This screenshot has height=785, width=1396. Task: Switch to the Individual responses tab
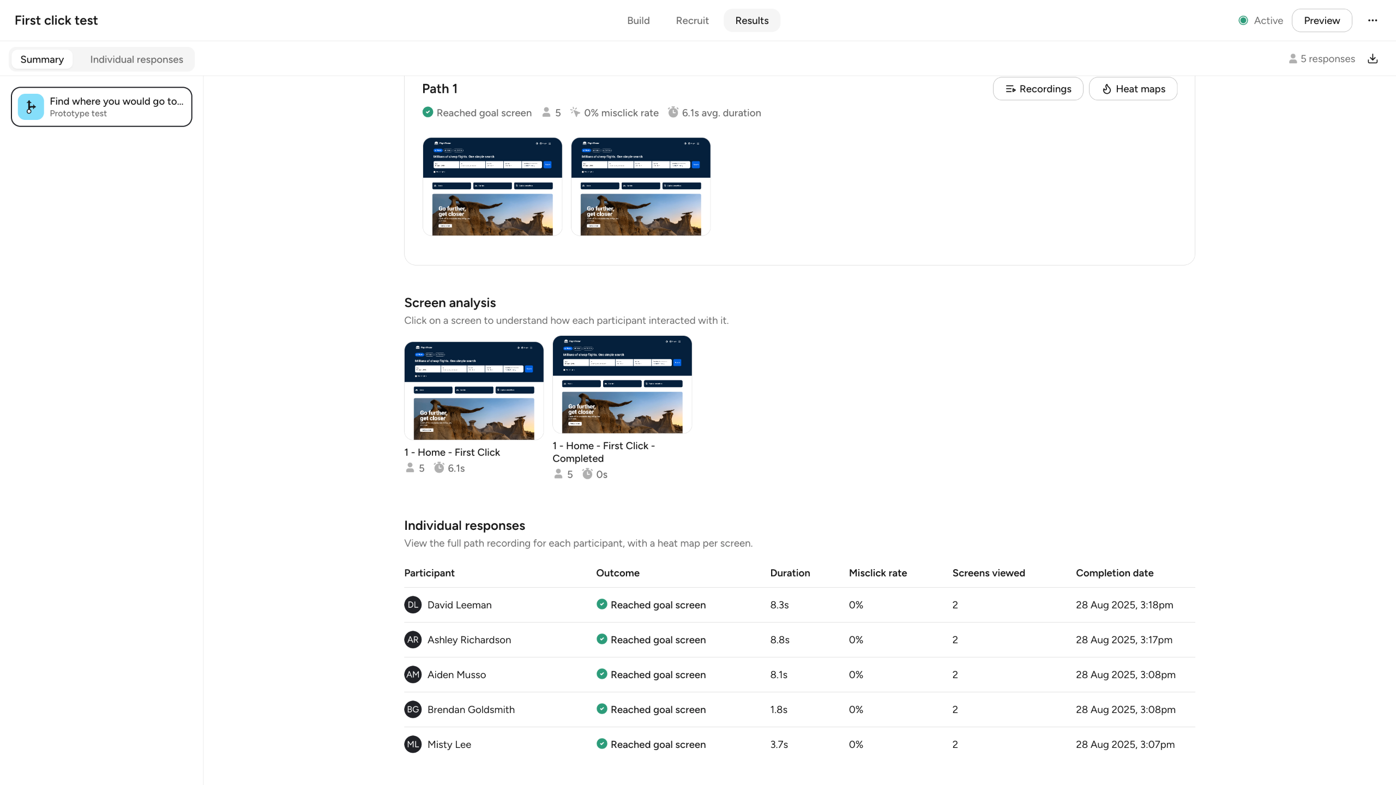click(x=136, y=59)
